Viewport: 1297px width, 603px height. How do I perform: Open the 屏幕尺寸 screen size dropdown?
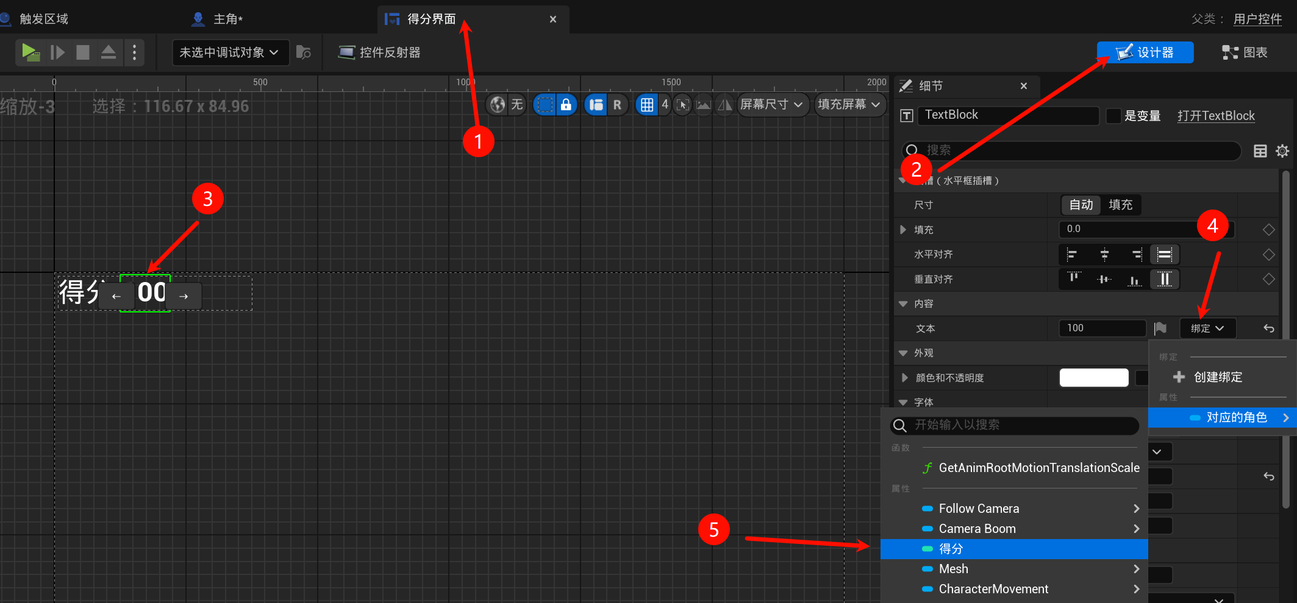point(771,105)
